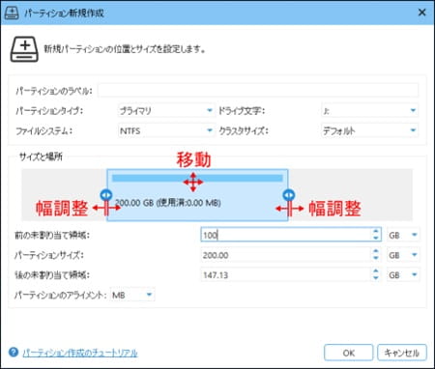Decrease 後の未割り当て領域 with down arrow
The image size is (435, 369).
(376, 278)
